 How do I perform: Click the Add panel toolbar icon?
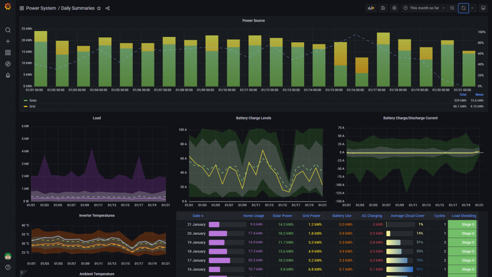(371, 8)
